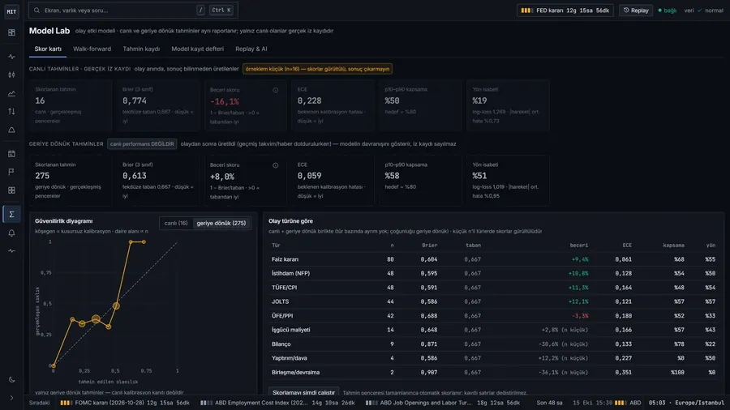Open the Tahmin kaydı tab
This screenshot has height=410, width=730.
141,49
